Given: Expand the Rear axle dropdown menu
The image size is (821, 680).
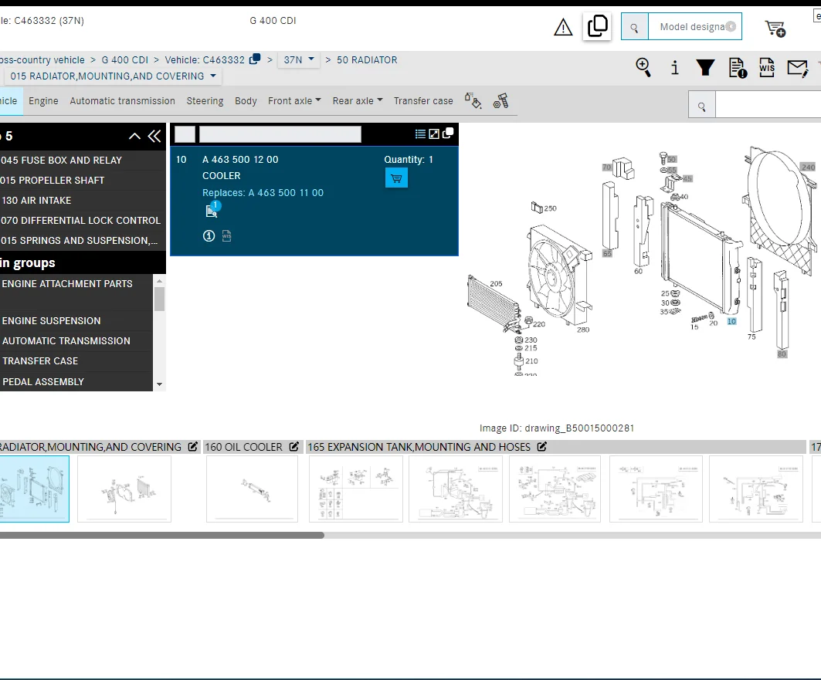Looking at the screenshot, I should (x=358, y=100).
